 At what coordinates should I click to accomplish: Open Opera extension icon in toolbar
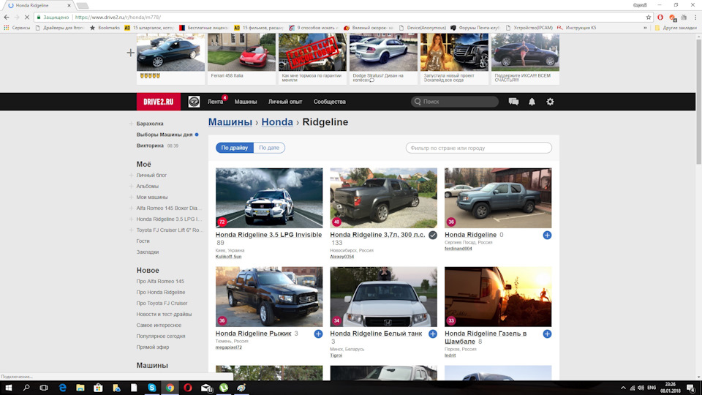pyautogui.click(x=660, y=17)
